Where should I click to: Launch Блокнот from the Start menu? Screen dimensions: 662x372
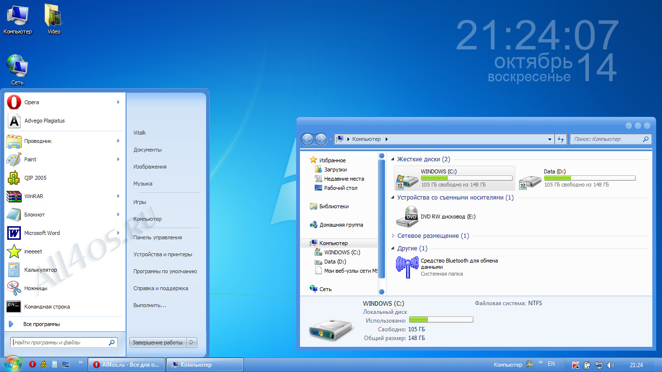point(63,215)
